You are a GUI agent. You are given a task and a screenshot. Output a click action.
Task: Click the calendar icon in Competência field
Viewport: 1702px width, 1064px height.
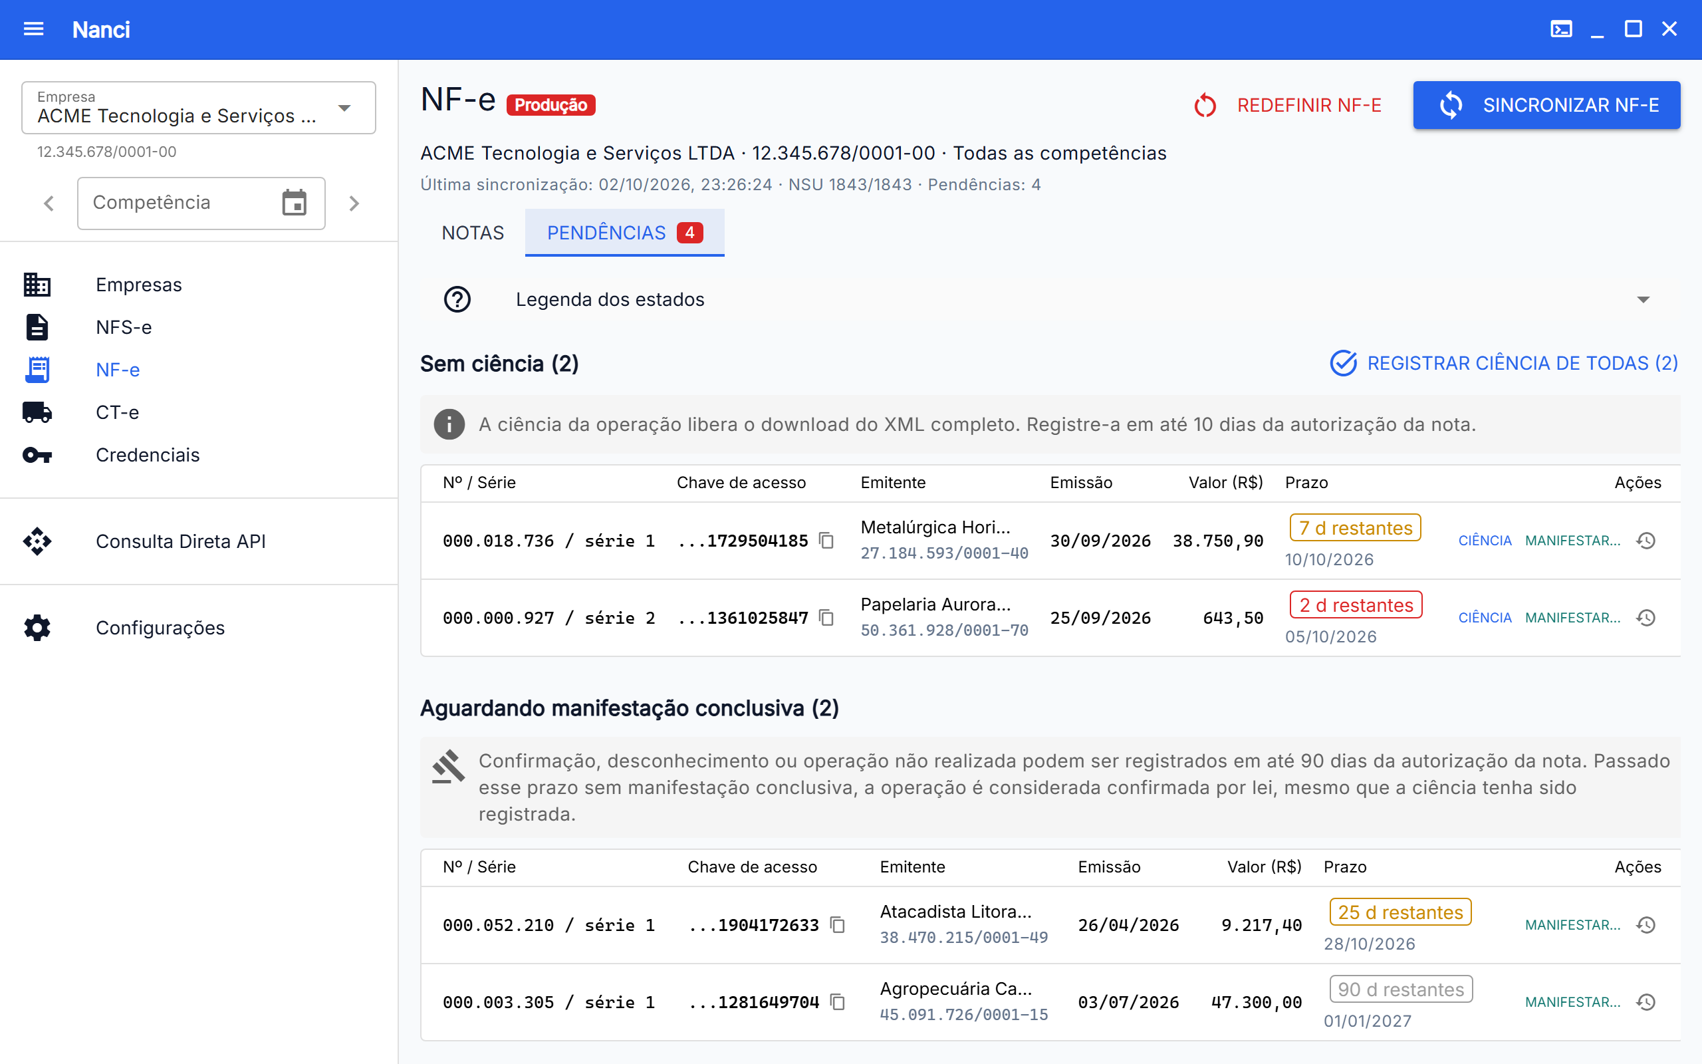pyautogui.click(x=294, y=203)
